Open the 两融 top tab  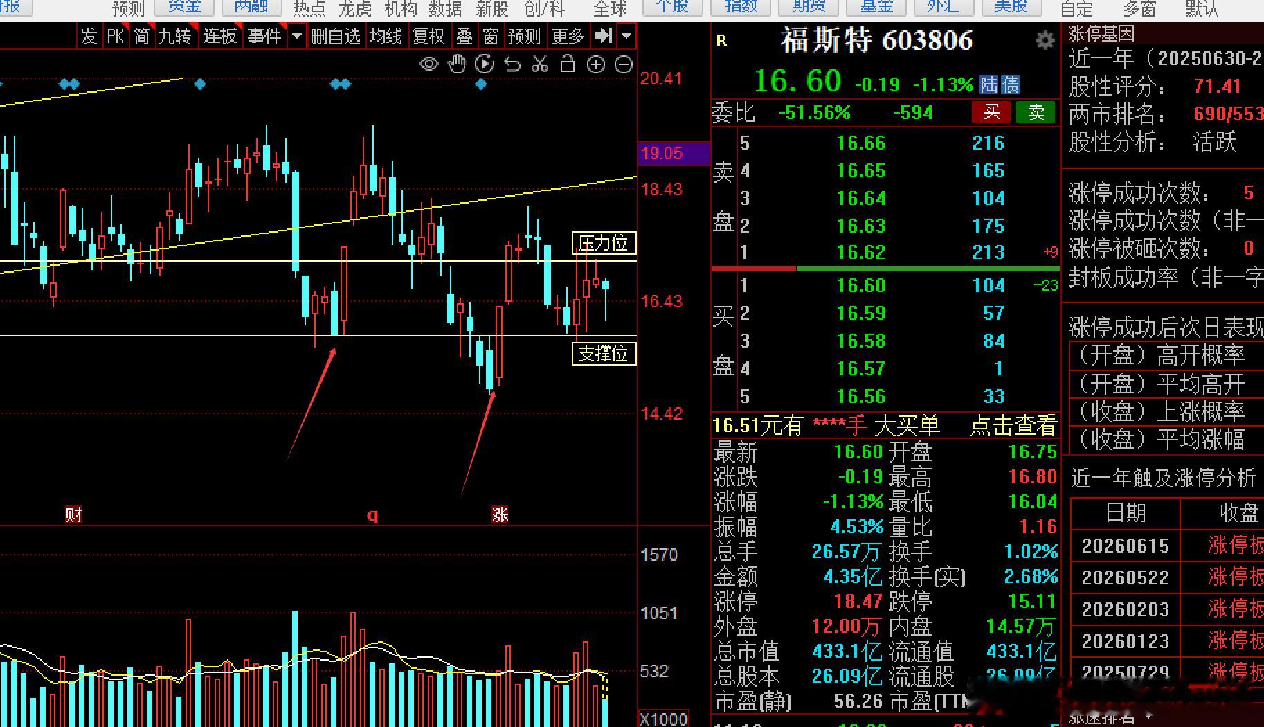251,8
